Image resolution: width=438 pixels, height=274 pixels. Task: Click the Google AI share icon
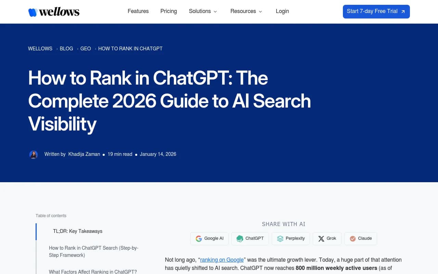[x=199, y=239]
